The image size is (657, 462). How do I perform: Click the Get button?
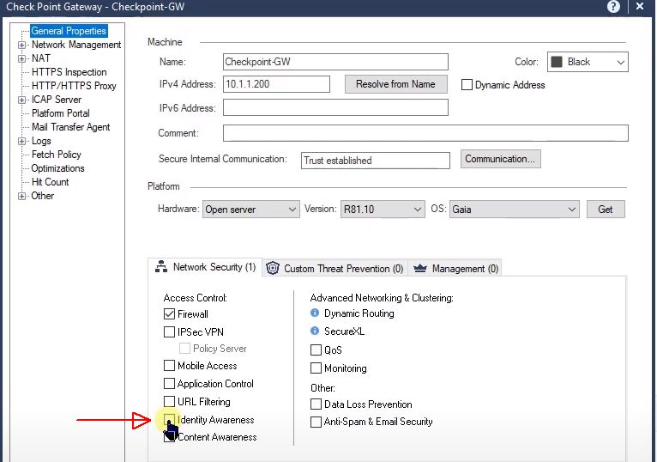pos(606,209)
